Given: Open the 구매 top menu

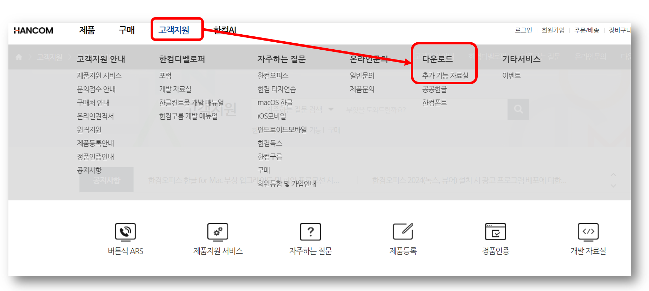Looking at the screenshot, I should (x=126, y=30).
